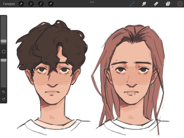Select the Smudge finger tool
The image size is (184, 138).
pos(144,4)
